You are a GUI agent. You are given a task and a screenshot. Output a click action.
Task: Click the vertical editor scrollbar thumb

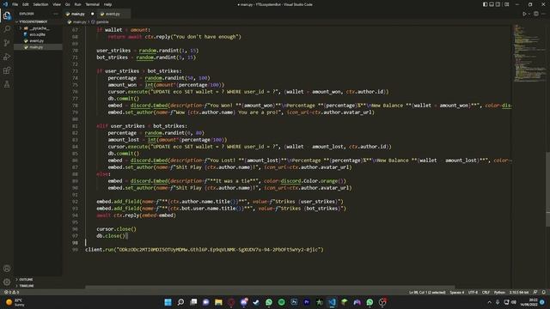[x=548, y=189]
